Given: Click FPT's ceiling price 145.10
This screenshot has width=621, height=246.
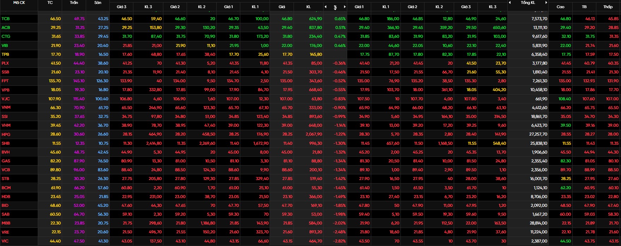Looking at the screenshot, I should pos(79,81).
